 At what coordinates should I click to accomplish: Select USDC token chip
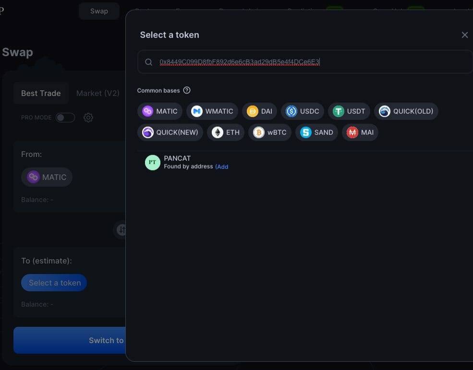pos(302,111)
